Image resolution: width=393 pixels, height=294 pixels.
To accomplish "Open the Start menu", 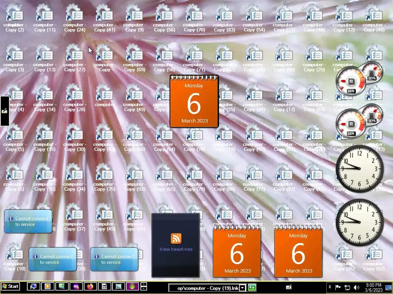I will [x=10, y=286].
